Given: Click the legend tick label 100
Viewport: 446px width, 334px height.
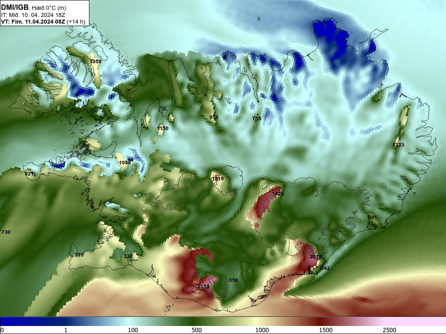Looking at the screenshot, I should tap(133, 330).
